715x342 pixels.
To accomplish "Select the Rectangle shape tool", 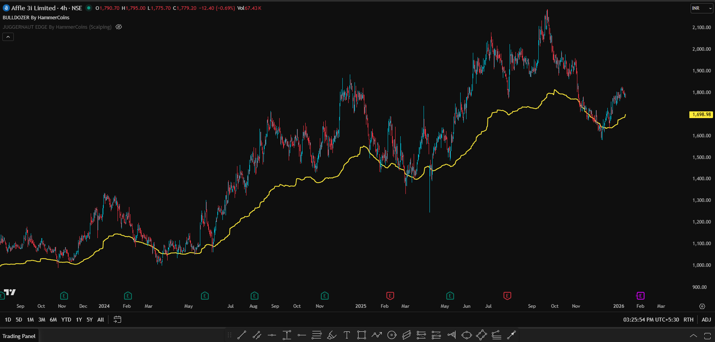I will click(x=361, y=335).
